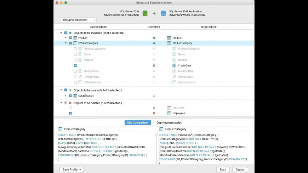Select the DDL Comparison tab
This screenshot has width=308, height=173.
[138, 123]
